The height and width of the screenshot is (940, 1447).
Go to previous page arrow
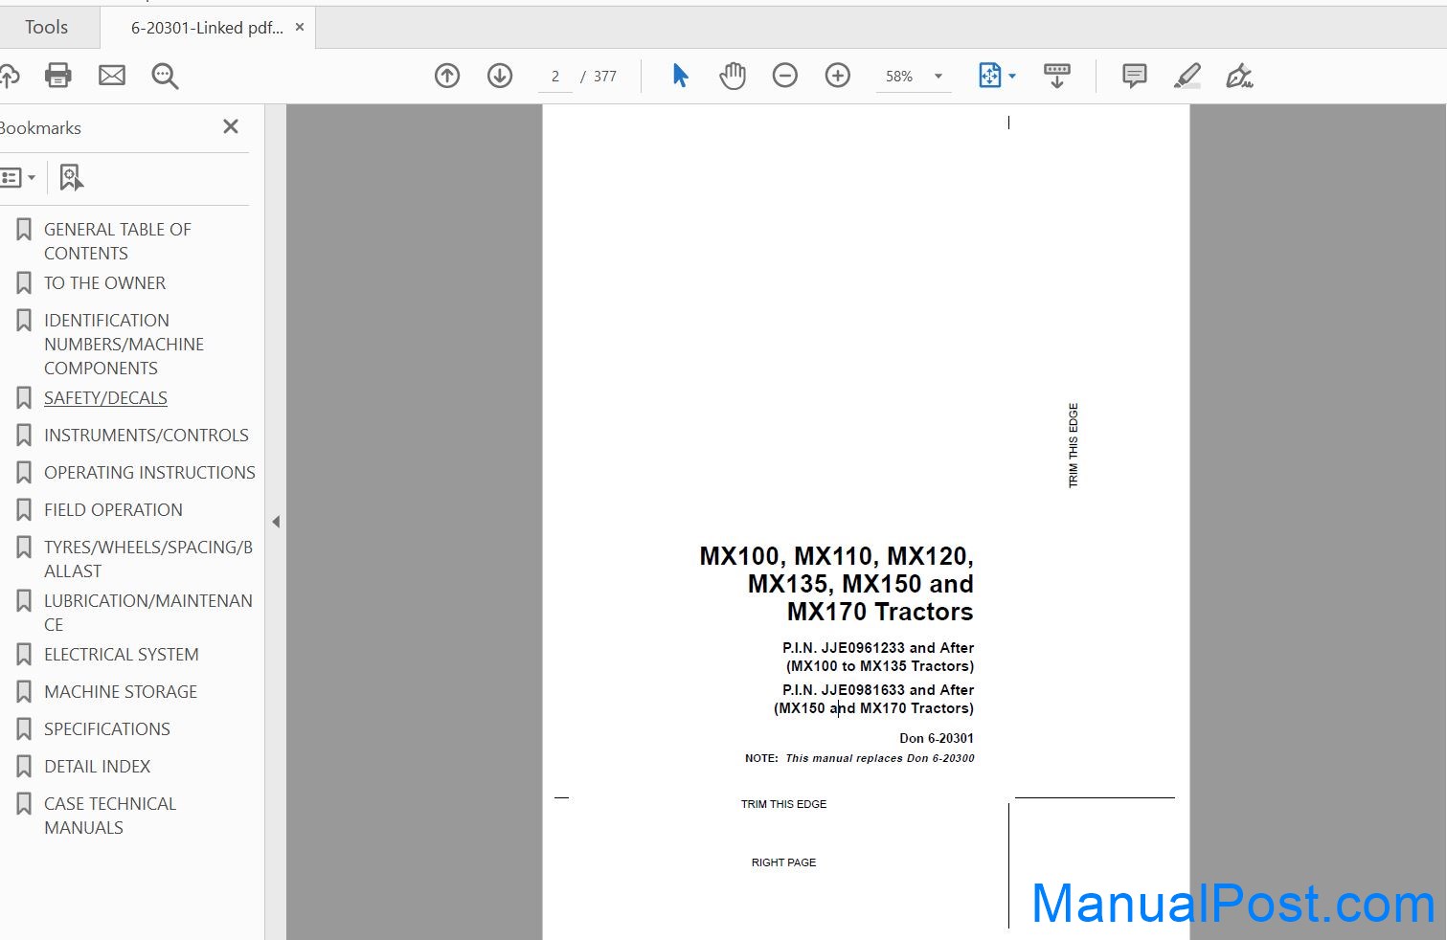[447, 76]
